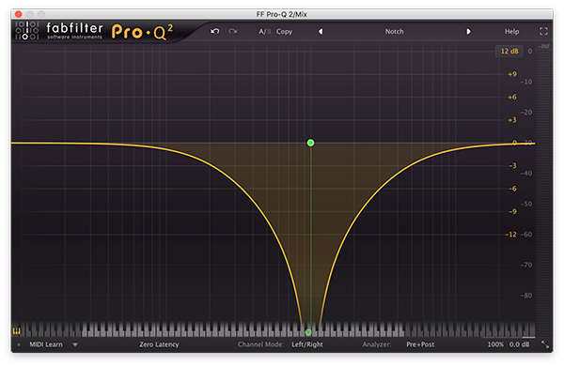Click the 100% output scale value
This screenshot has width=564, height=366.
tap(495, 344)
